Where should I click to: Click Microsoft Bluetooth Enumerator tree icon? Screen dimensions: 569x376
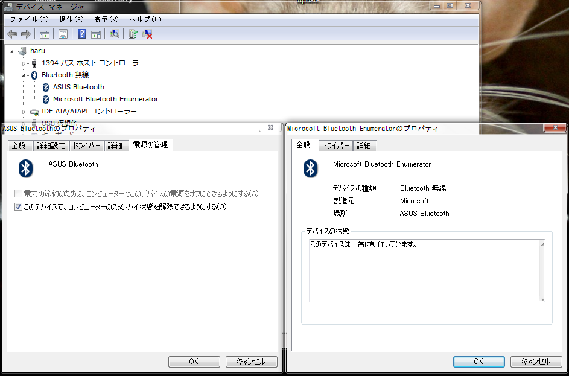pos(46,99)
